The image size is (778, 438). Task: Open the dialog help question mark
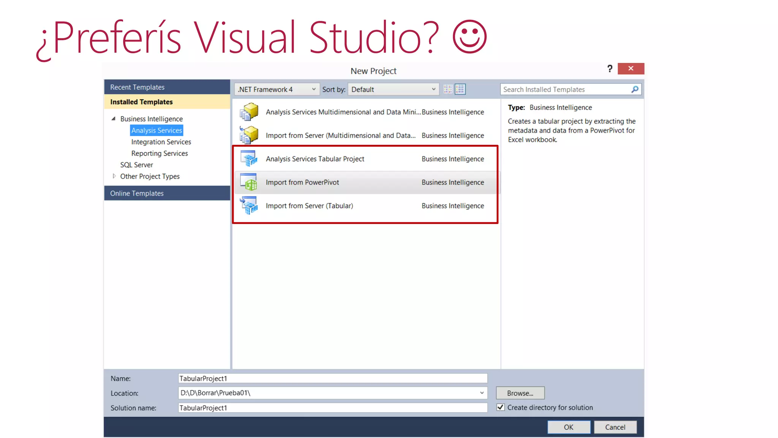tap(610, 68)
